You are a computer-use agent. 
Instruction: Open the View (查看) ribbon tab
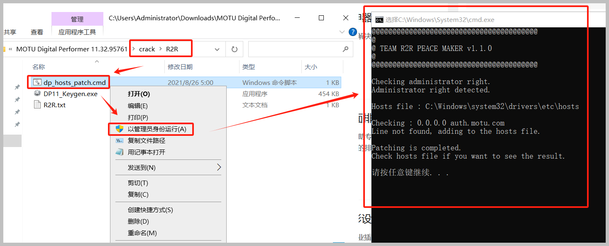tap(37, 32)
